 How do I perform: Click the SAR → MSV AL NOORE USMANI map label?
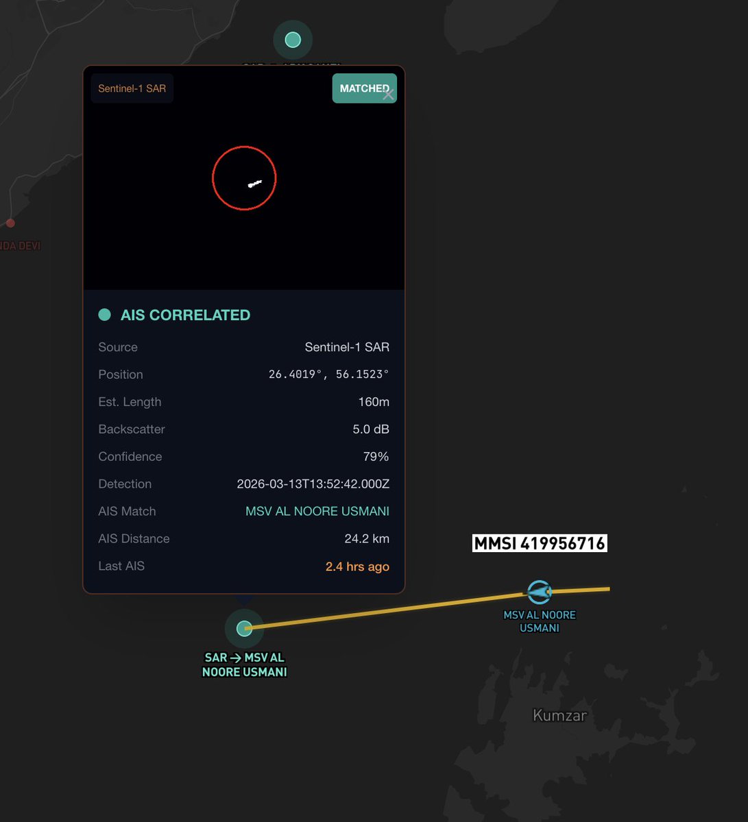coord(244,664)
